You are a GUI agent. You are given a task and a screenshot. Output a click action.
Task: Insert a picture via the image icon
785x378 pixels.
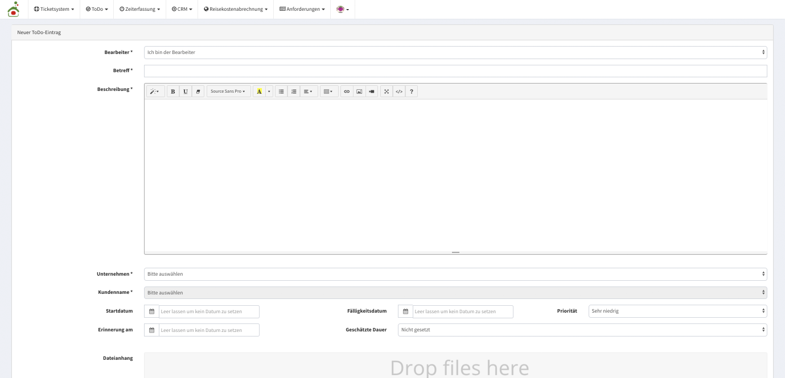point(359,91)
